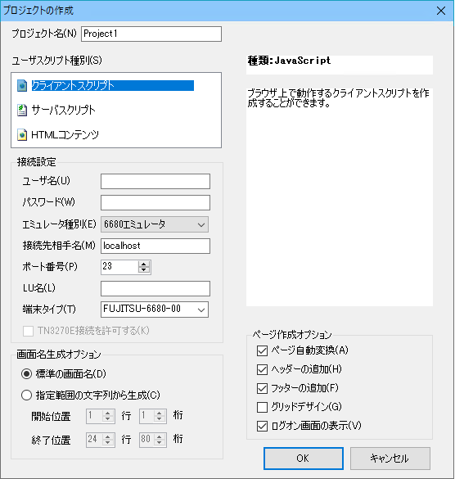This screenshot has height=479, width=455.
Task: Open the 端末タイプ combo box
Action: tap(155, 310)
